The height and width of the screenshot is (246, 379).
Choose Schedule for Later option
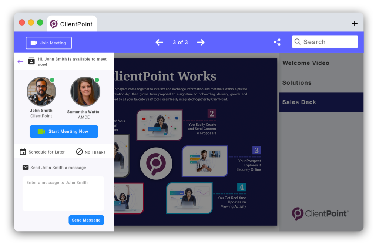[42, 152]
